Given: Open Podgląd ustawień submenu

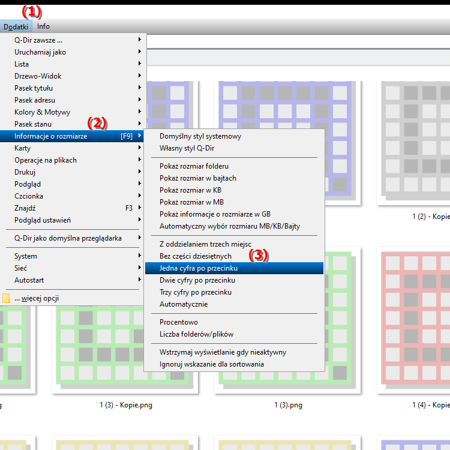Looking at the screenshot, I should pos(73,220).
